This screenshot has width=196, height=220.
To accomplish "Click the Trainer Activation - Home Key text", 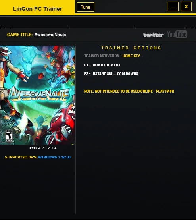I will tap(112, 56).
